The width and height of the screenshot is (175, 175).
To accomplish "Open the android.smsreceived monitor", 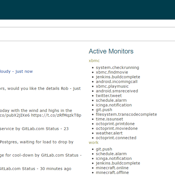I will [x=117, y=91].
